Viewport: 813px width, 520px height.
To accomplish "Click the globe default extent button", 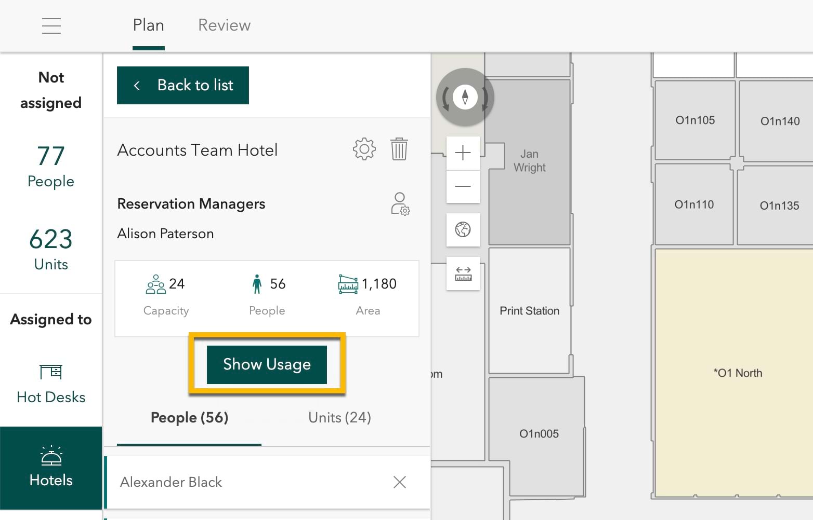I will pos(463,229).
